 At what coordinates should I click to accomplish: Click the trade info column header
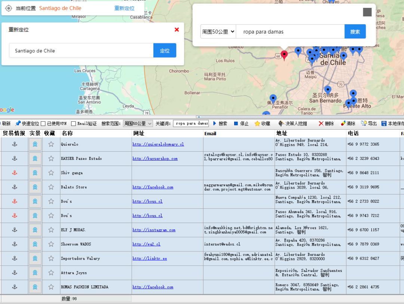tap(14, 133)
